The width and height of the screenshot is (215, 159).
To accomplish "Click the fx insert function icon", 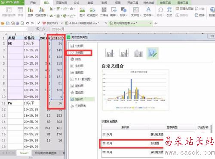I will (44, 29).
